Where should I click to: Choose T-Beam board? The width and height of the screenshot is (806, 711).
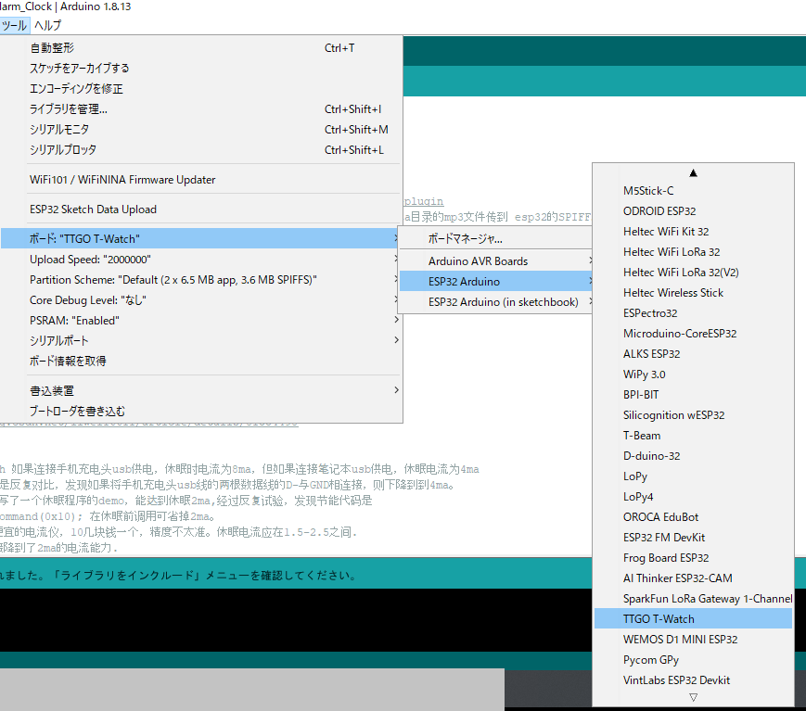pyautogui.click(x=693, y=436)
